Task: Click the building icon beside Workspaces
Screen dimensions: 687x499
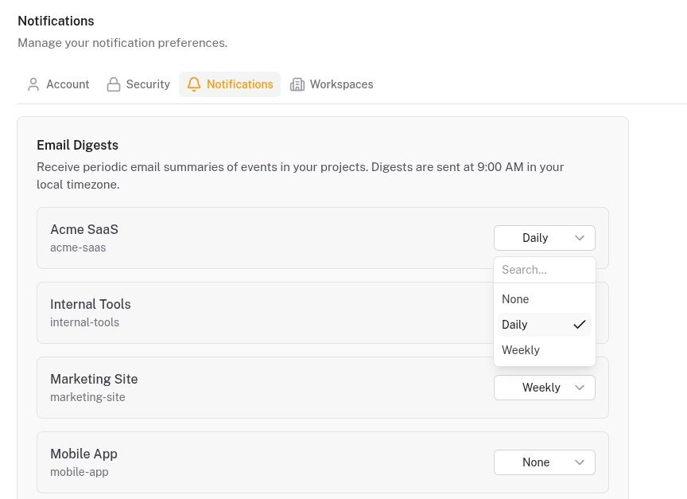Action: coord(297,84)
